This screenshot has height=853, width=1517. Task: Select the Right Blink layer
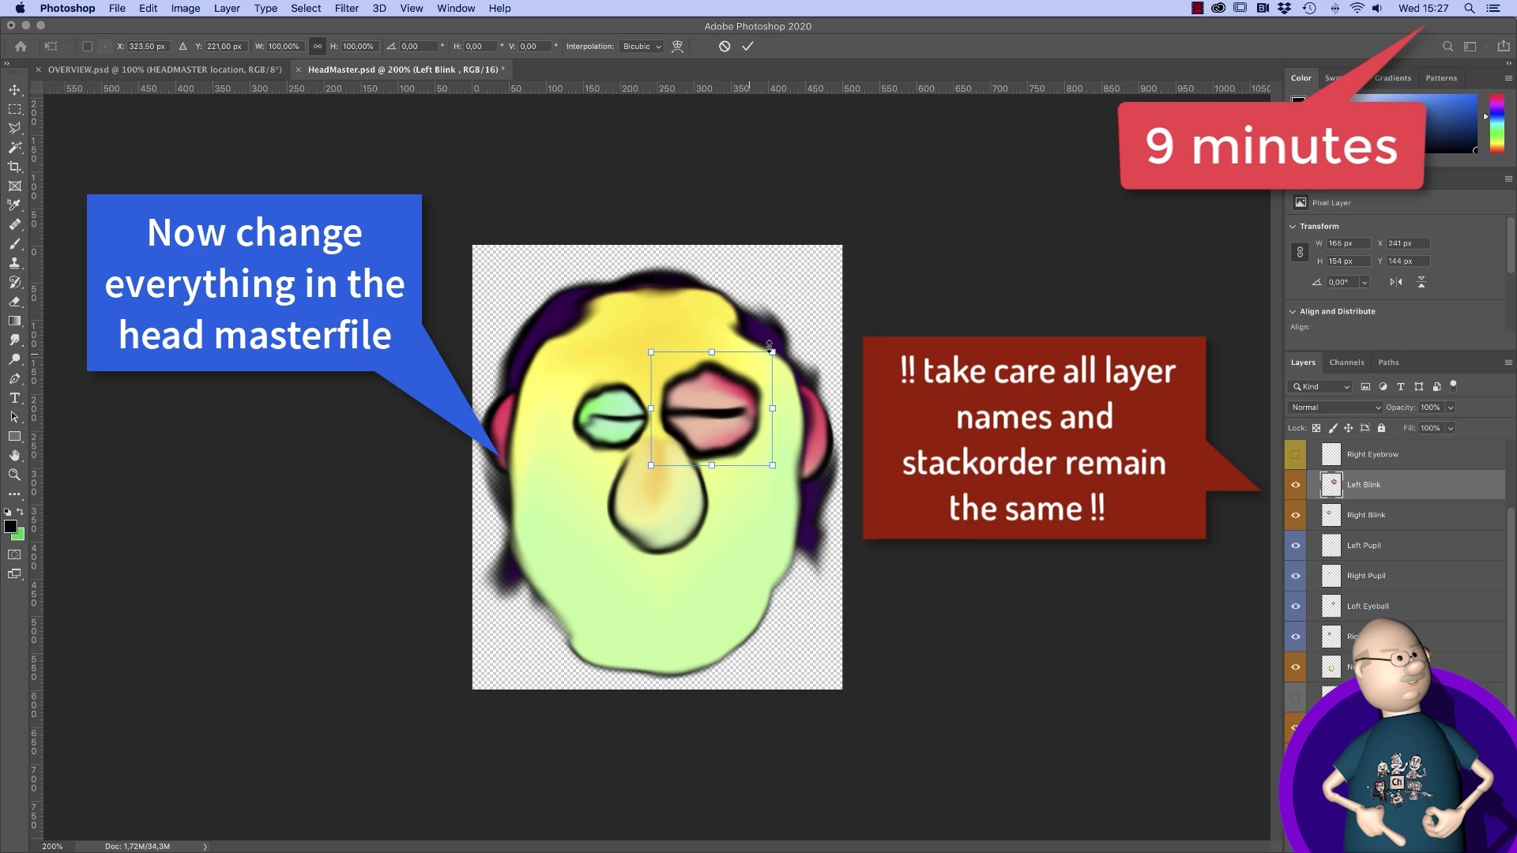(x=1406, y=515)
